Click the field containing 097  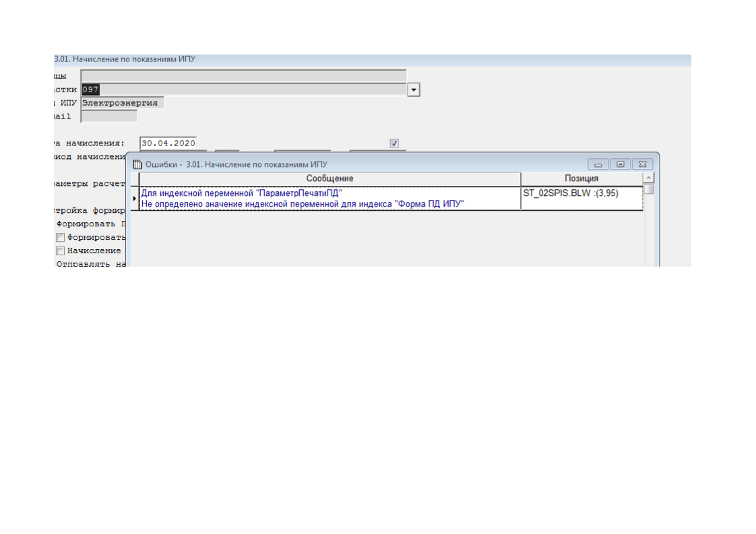[x=243, y=89]
